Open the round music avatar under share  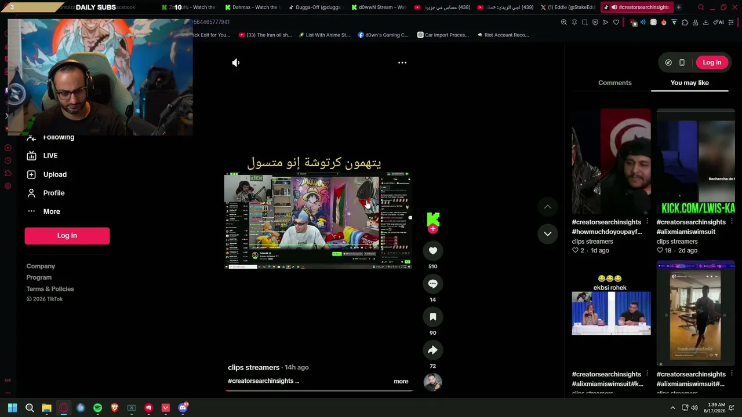(x=433, y=382)
